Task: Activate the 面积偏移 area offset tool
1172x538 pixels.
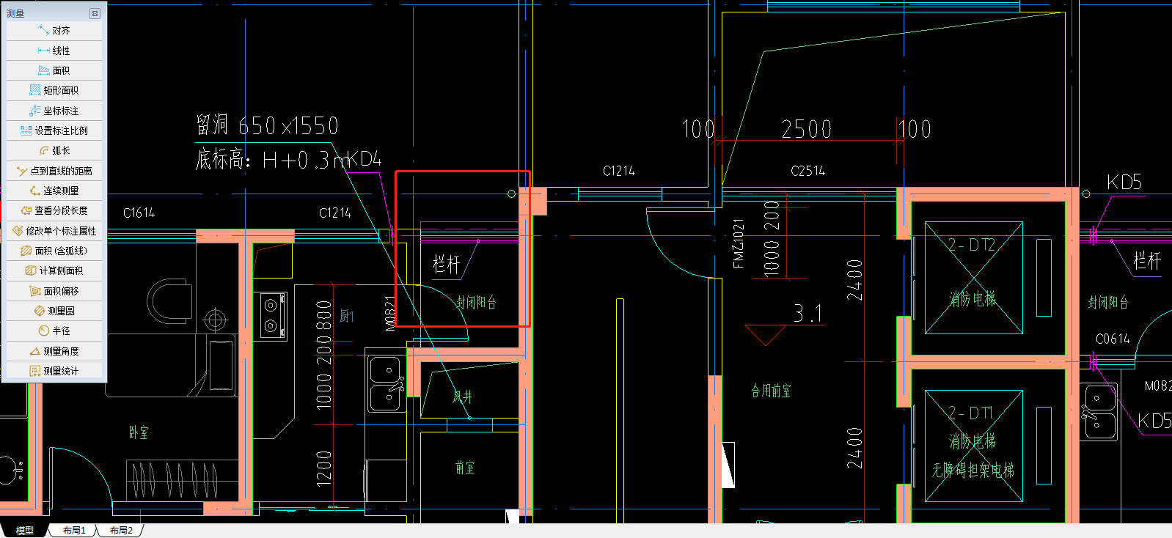Action: pyautogui.click(x=54, y=291)
